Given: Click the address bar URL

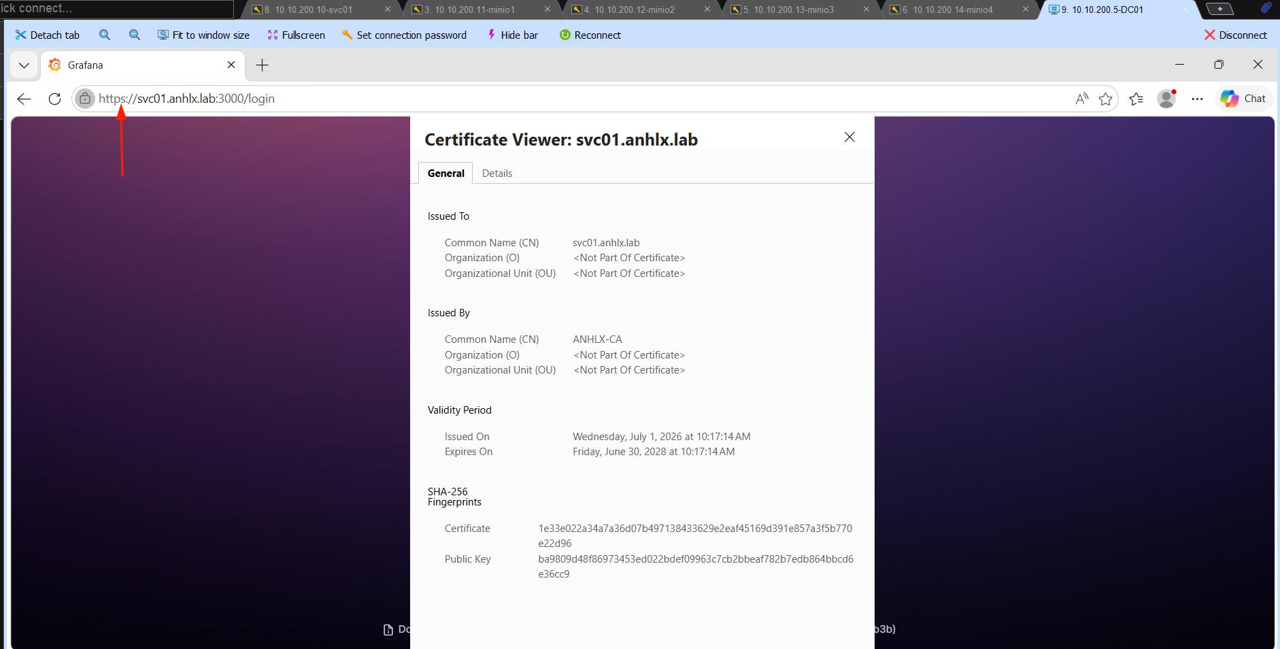Looking at the screenshot, I should coord(187,99).
